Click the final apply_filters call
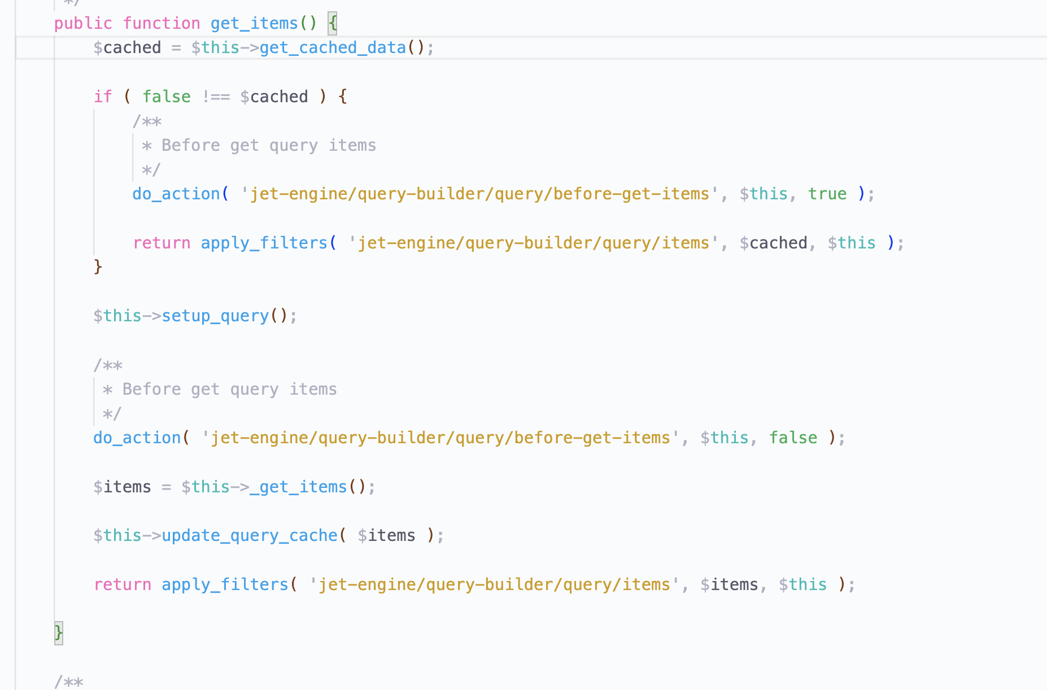Screen dimensions: 1047x690 point(225,584)
